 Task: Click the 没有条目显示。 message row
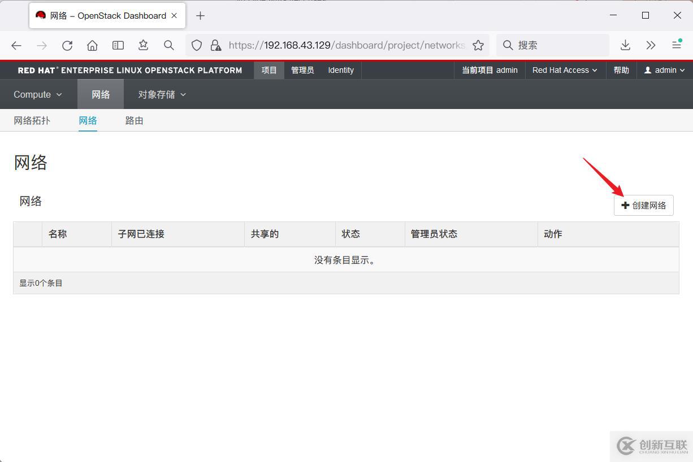coord(346,260)
